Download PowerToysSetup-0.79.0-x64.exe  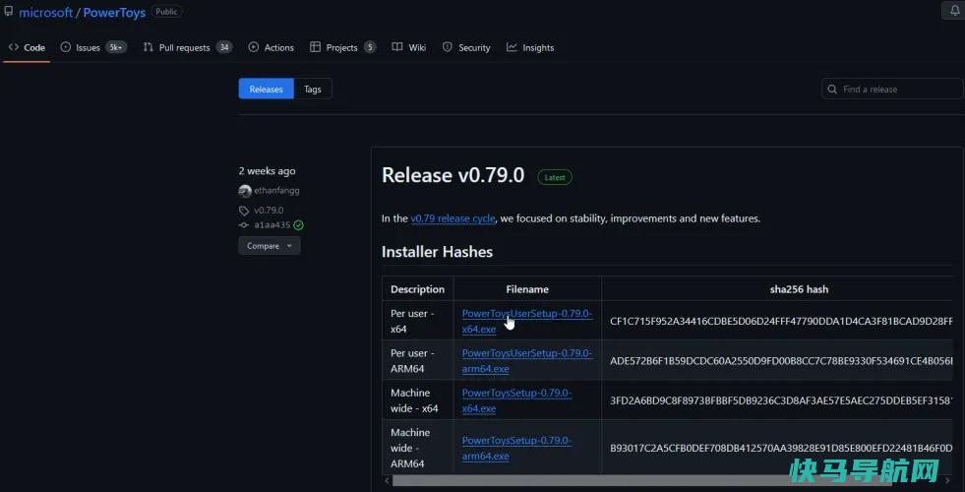(x=517, y=400)
